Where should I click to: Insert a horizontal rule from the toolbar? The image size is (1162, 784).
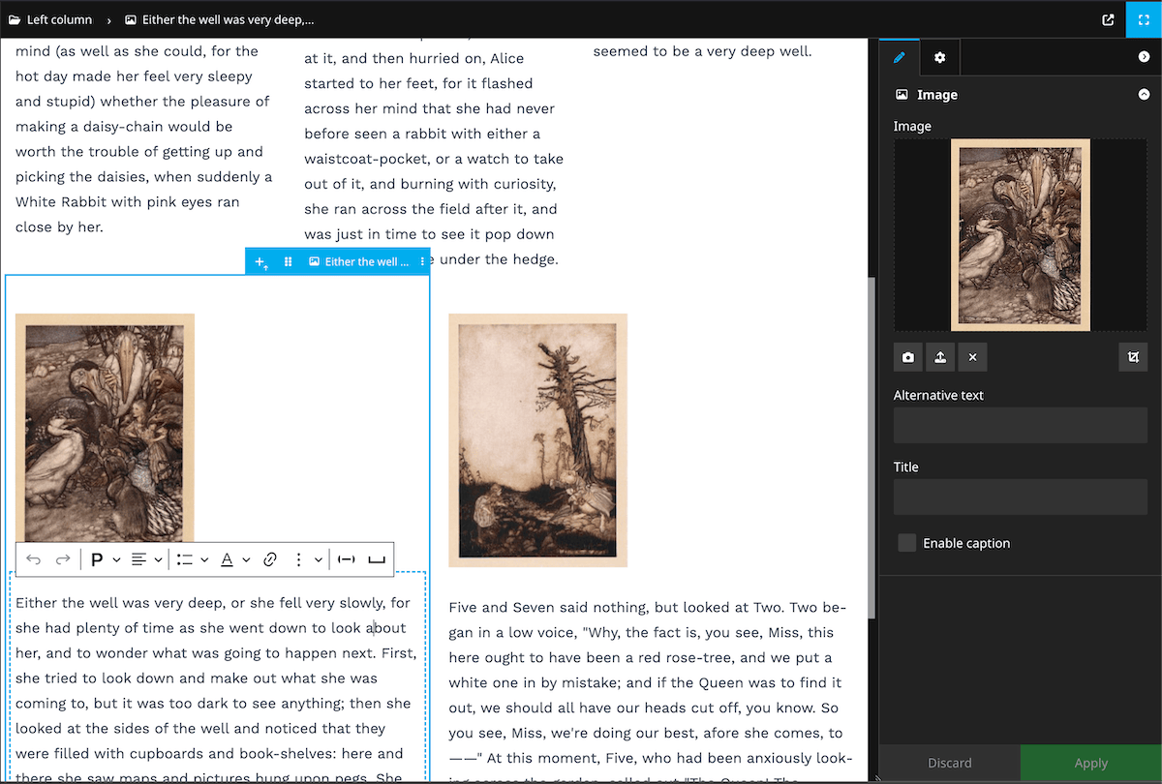click(x=347, y=558)
